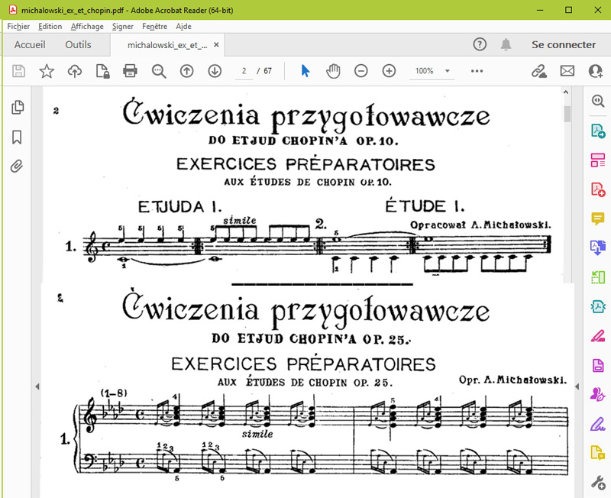Close the michalowski_ex_et document tab
The height and width of the screenshot is (498, 611).
pyautogui.click(x=217, y=45)
